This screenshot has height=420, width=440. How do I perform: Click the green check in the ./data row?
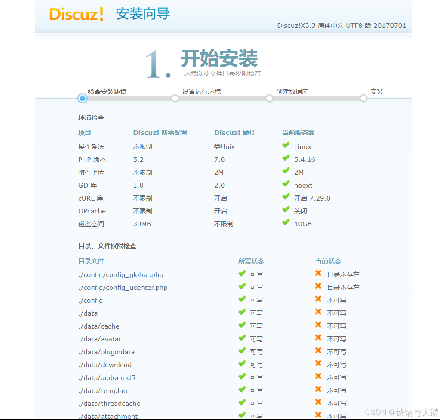pyautogui.click(x=242, y=312)
